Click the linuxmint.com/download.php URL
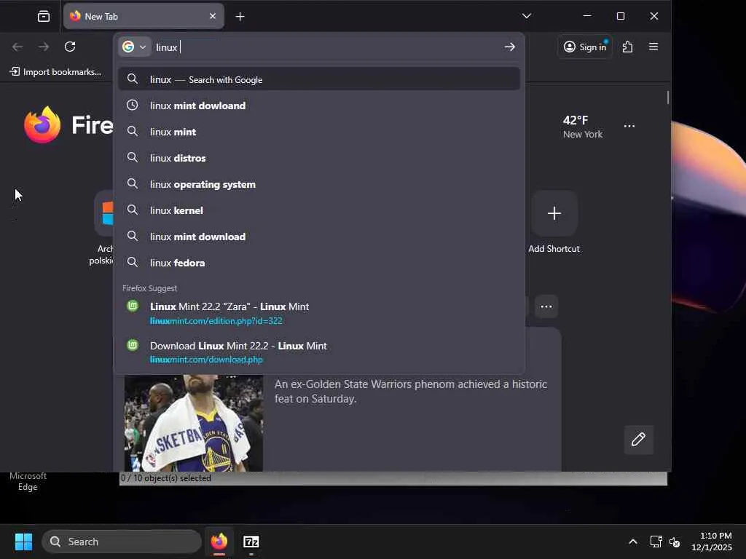The height and width of the screenshot is (559, 746). coord(206,360)
